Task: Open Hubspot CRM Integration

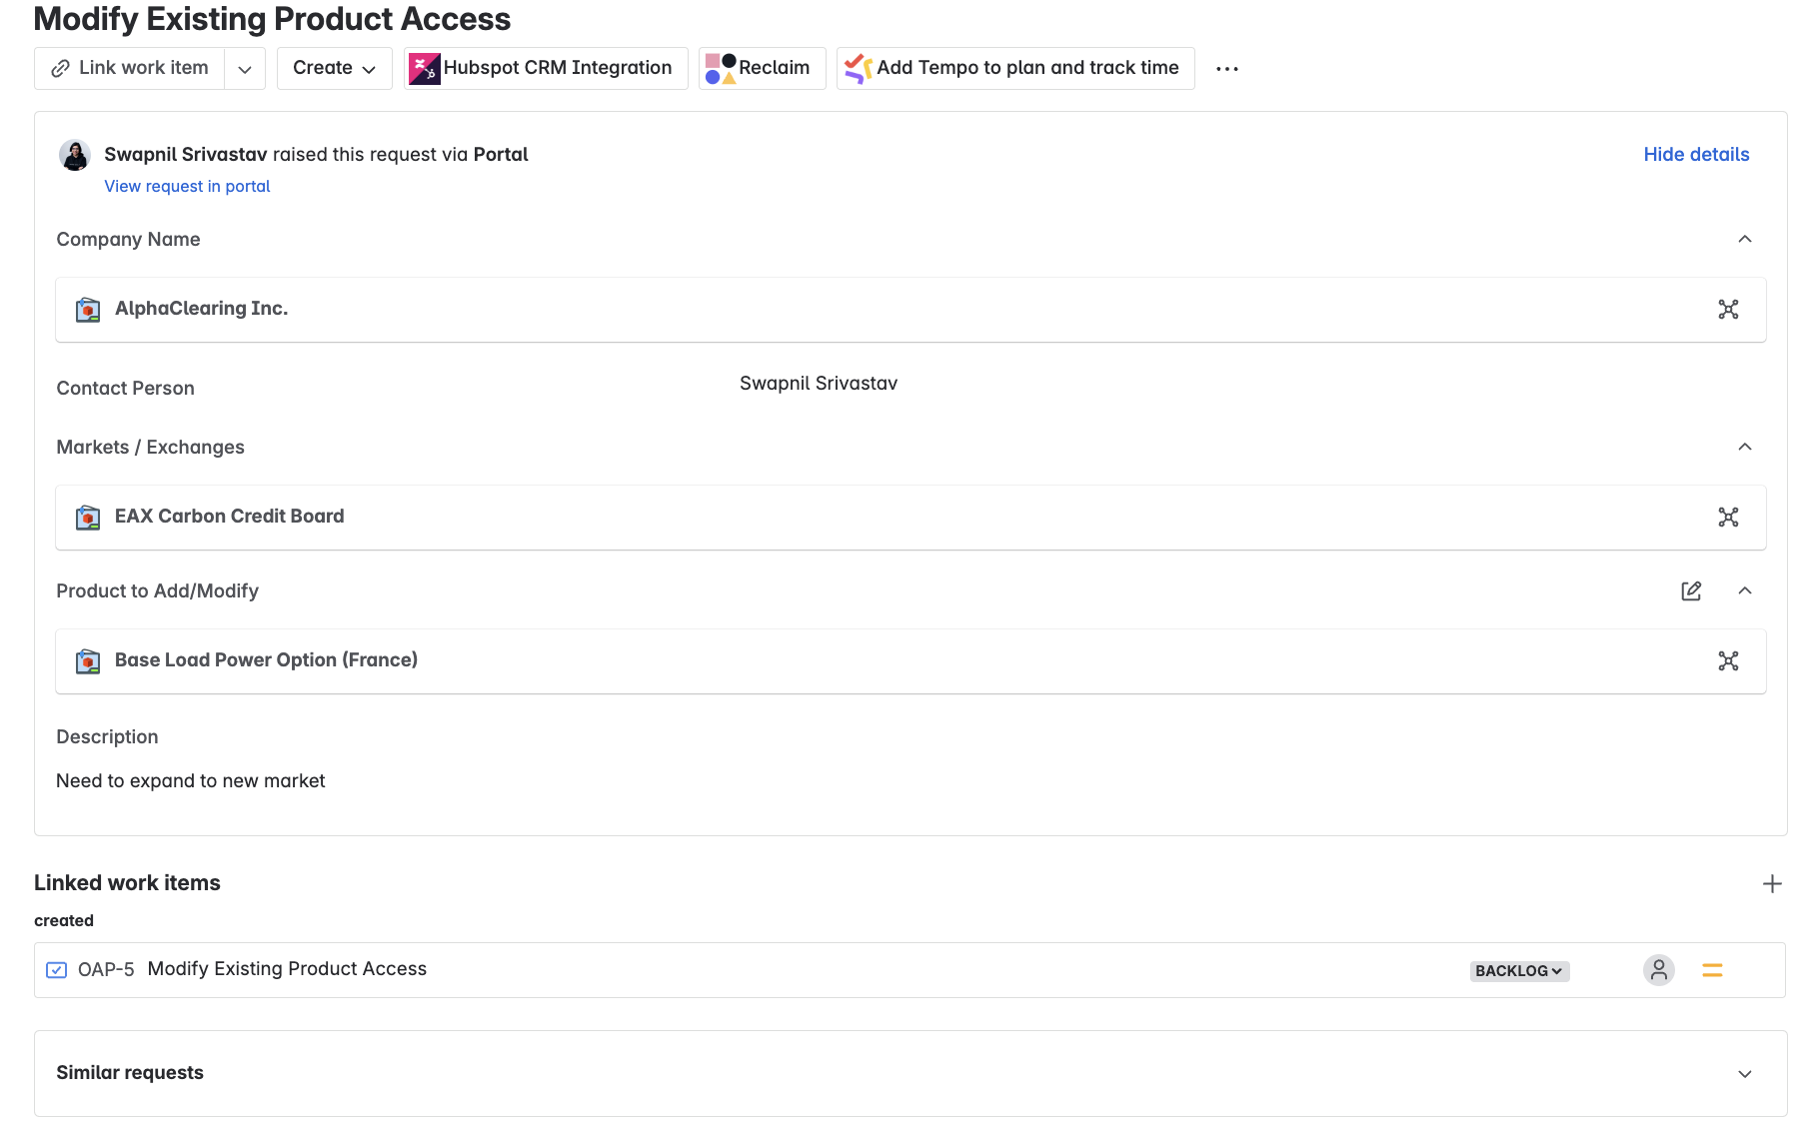Action: (x=546, y=69)
